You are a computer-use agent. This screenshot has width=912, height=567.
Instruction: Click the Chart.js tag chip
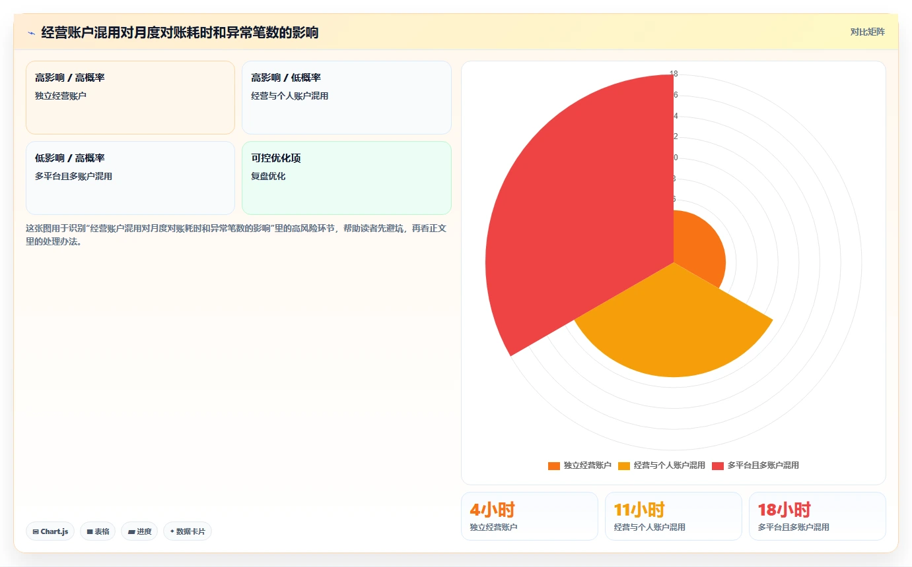[x=50, y=531]
